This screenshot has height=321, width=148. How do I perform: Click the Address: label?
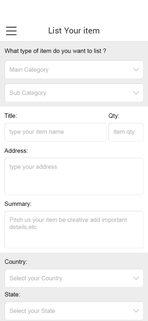pos(16,151)
